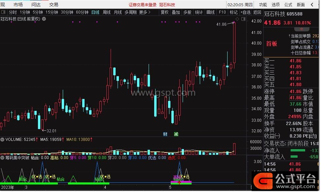The image size is (321, 192).
Task: Switch to 1分钟 chart period
Action: tap(25, 12)
